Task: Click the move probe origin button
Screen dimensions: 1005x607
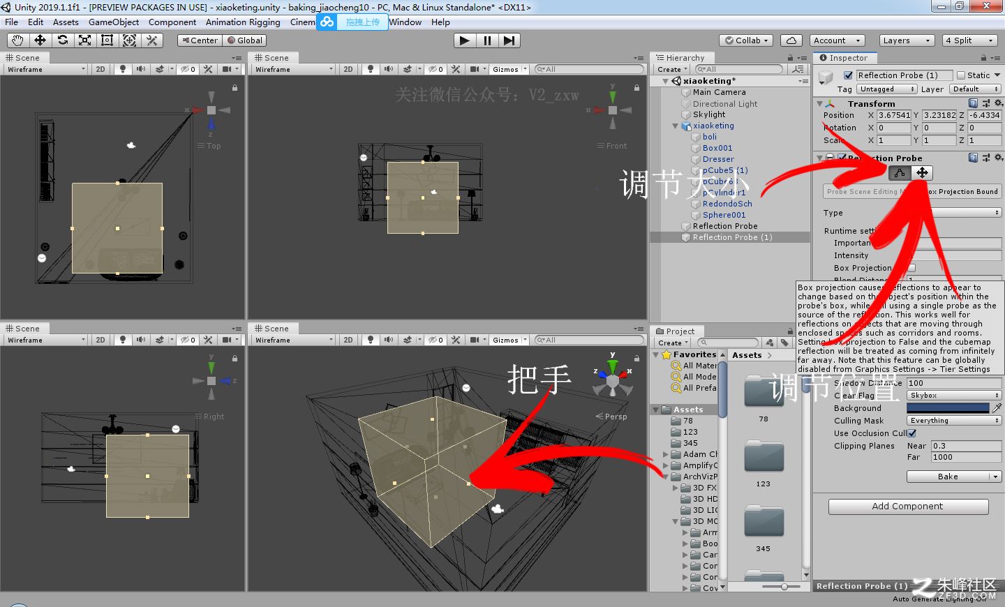Action: pos(922,172)
